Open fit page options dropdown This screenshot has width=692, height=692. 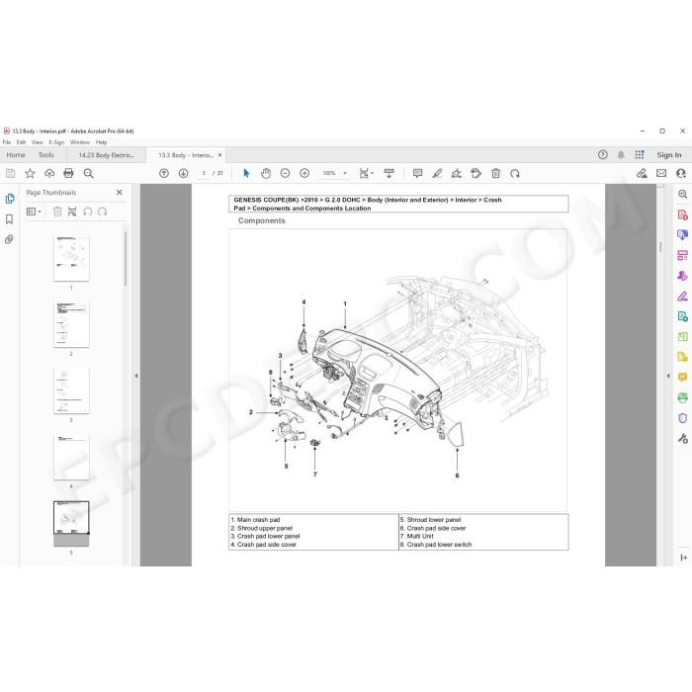click(x=367, y=173)
